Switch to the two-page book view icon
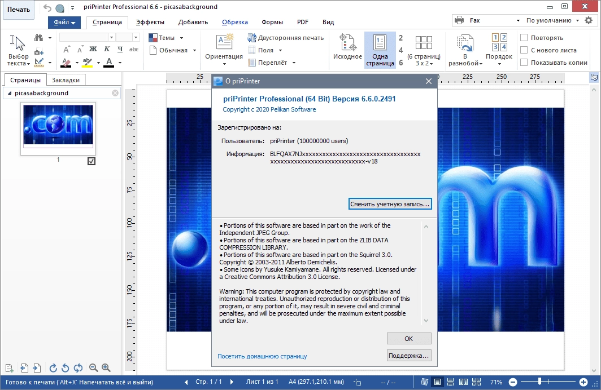601x390 pixels. [x=463, y=382]
